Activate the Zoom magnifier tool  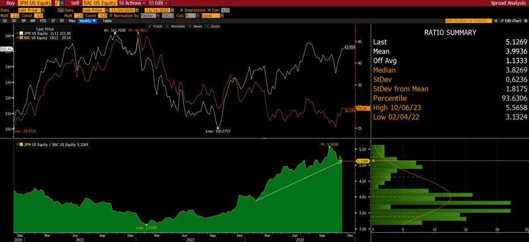click(x=213, y=26)
